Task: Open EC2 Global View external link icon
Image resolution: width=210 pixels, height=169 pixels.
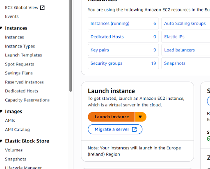Action: tap(42, 8)
